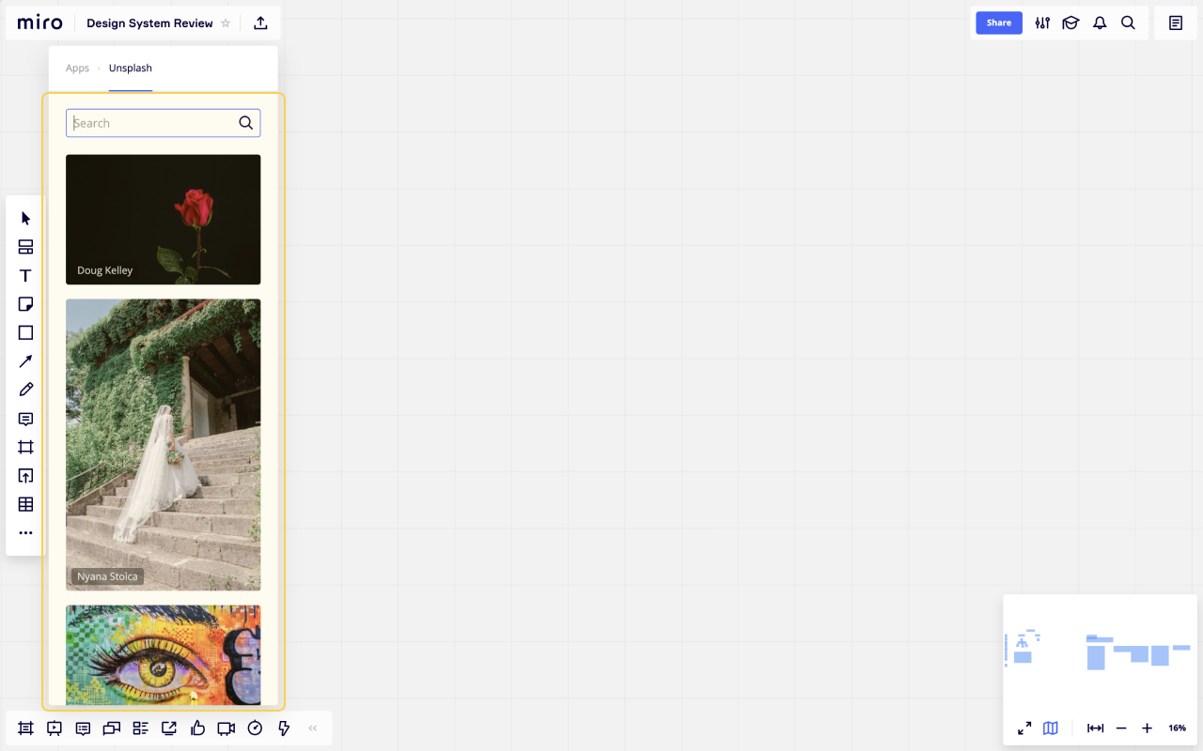Select the Frame tool in left toolbar
Image resolution: width=1203 pixels, height=751 pixels.
click(x=25, y=447)
